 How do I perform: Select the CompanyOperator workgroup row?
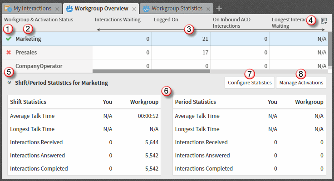point(165,66)
